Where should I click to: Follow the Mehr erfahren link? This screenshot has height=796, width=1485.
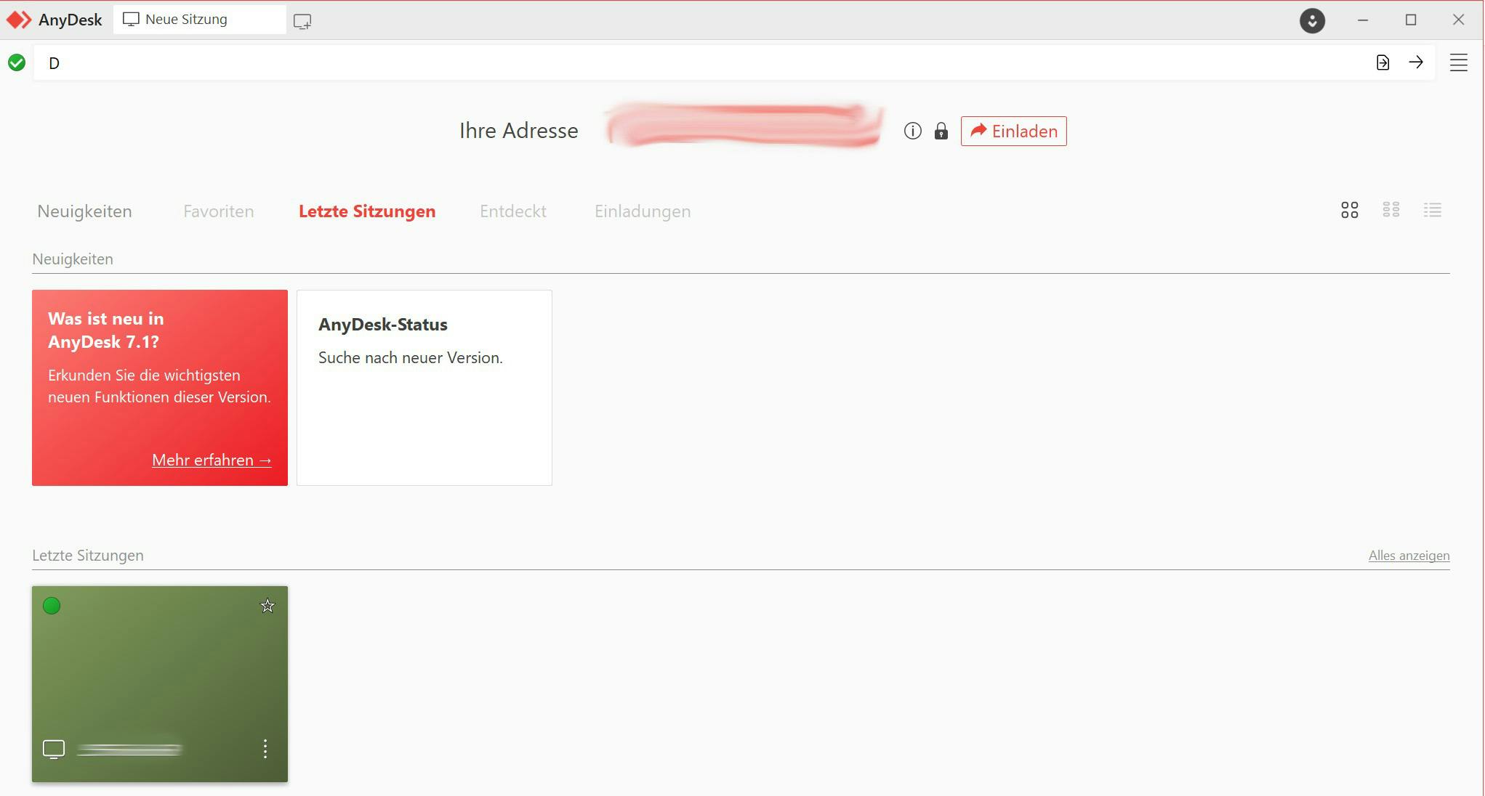click(211, 460)
